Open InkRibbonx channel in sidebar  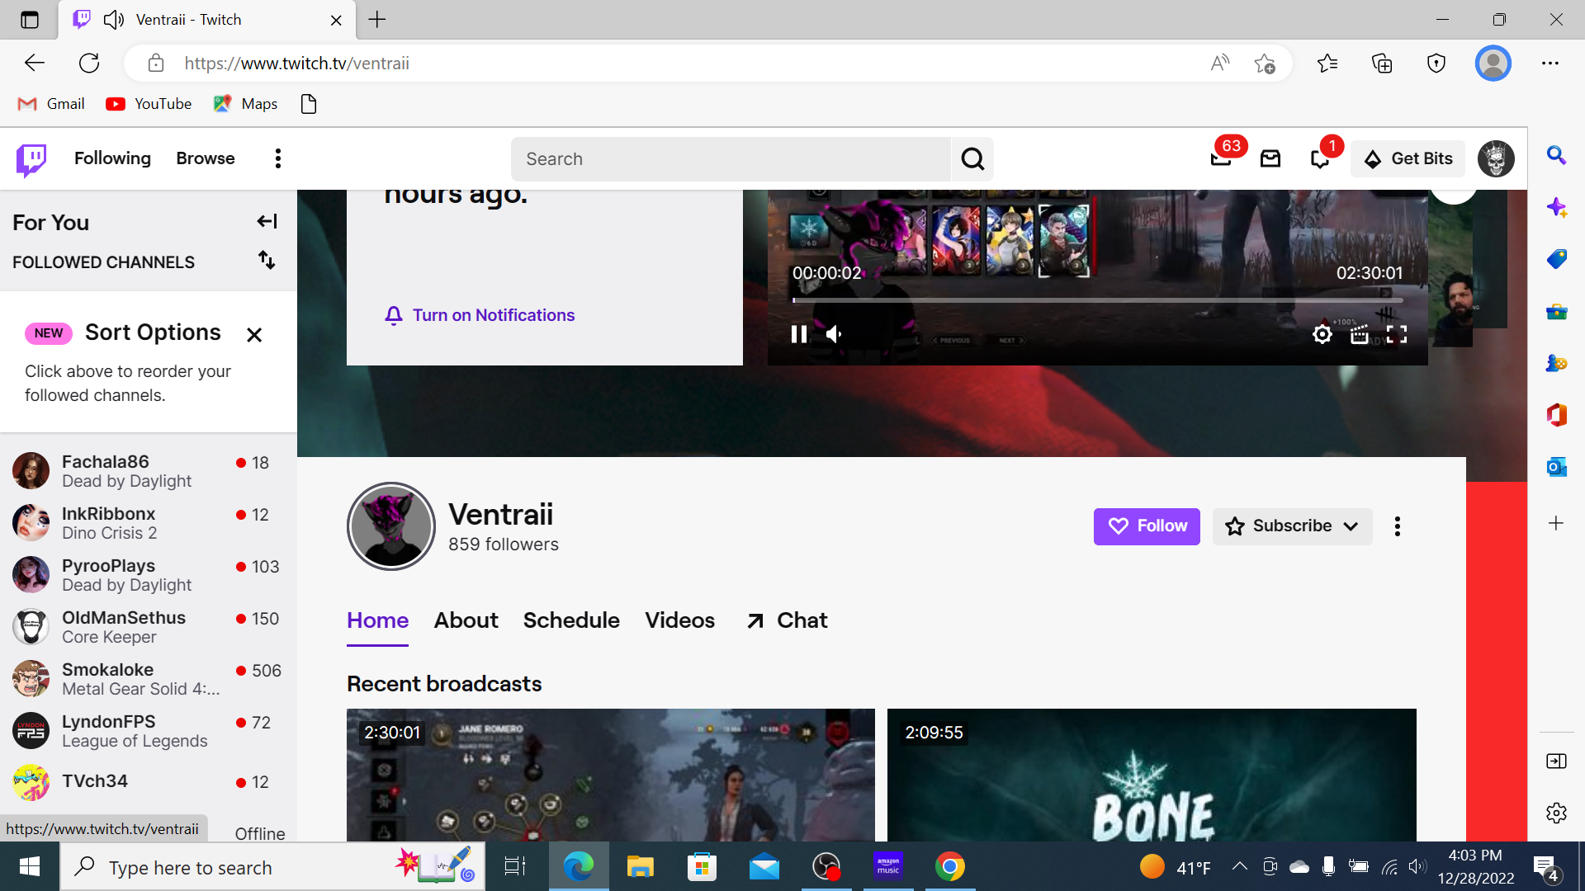149,523
